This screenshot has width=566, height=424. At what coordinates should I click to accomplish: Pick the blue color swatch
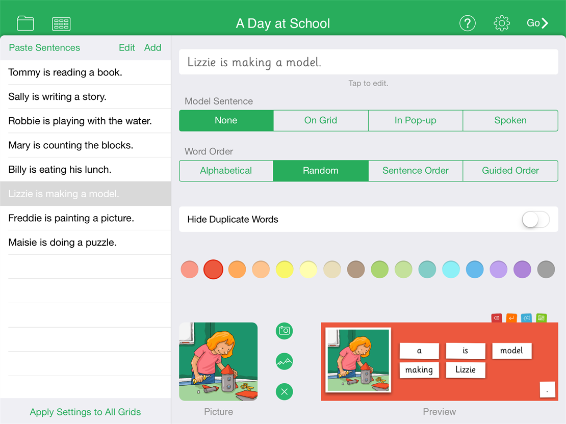[475, 270]
